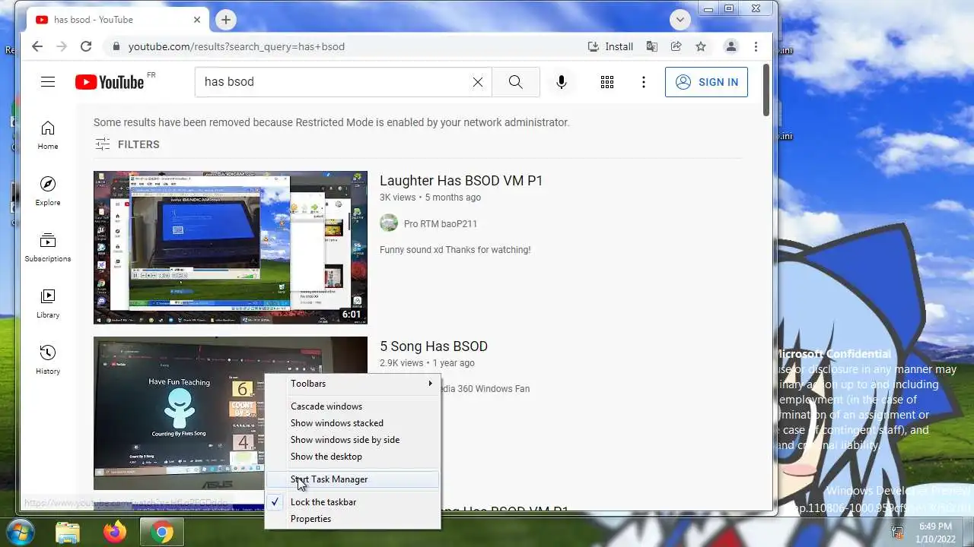The height and width of the screenshot is (547, 974).
Task: Open the YouTube hamburger guide menu
Action: click(48, 82)
